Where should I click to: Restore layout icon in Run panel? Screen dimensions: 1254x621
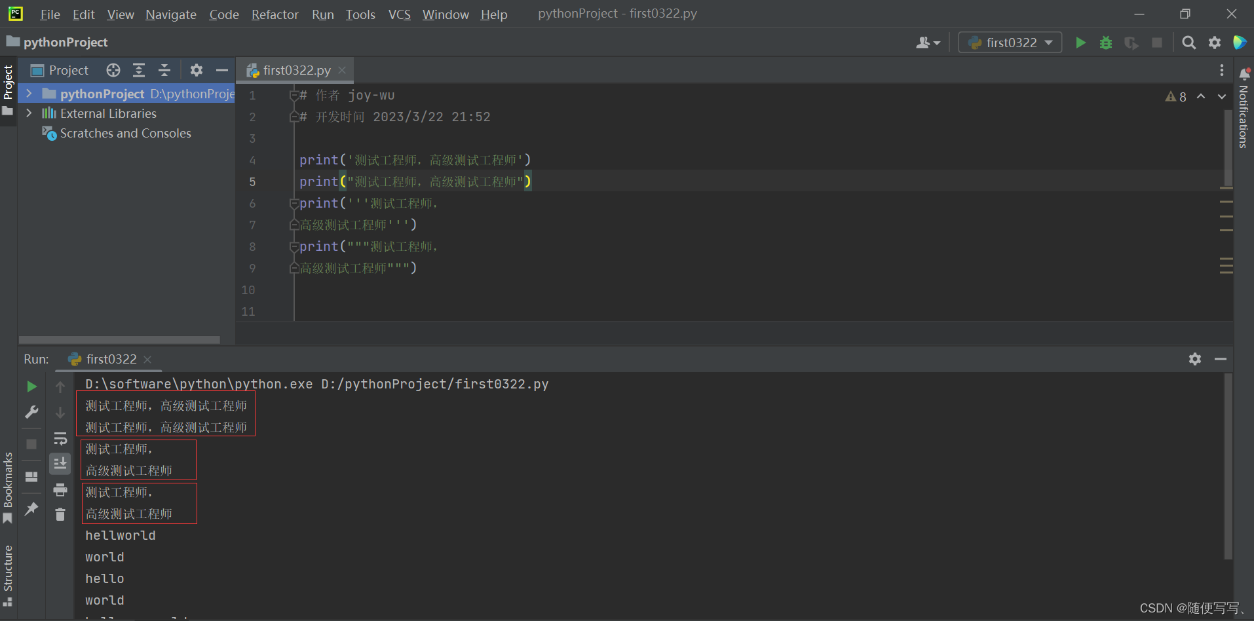31,476
